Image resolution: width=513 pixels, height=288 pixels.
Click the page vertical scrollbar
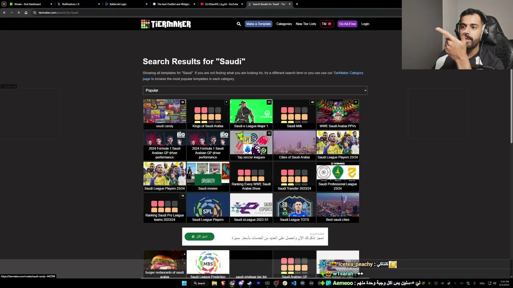[511, 106]
